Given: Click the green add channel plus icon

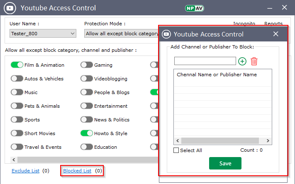Looking at the screenshot, I should (242, 61).
